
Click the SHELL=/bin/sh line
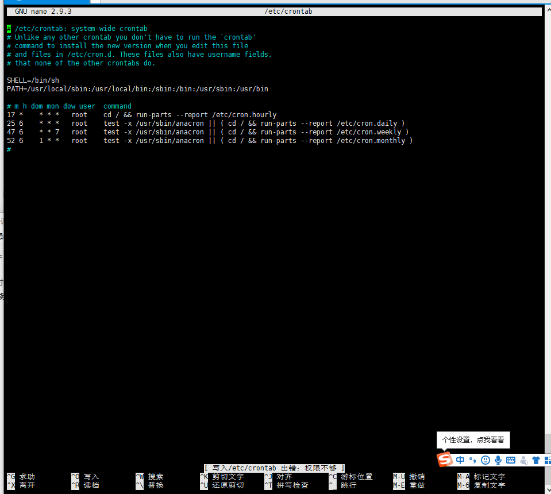tap(33, 80)
